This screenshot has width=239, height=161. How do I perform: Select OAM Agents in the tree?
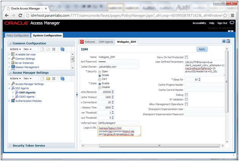27,92
